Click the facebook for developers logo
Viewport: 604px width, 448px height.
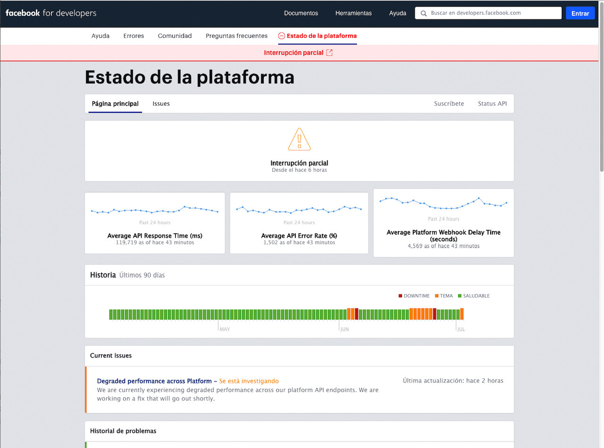coord(50,13)
